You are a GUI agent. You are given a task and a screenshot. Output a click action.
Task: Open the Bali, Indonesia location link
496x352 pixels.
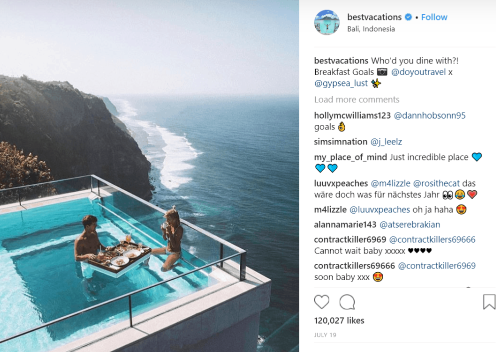click(x=371, y=29)
